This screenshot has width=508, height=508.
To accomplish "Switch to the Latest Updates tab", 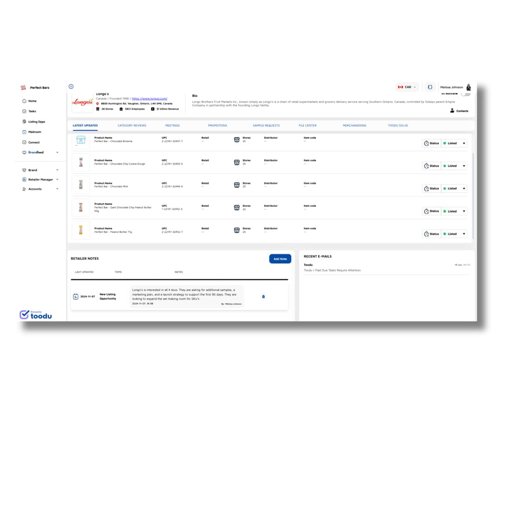I will [x=85, y=125].
